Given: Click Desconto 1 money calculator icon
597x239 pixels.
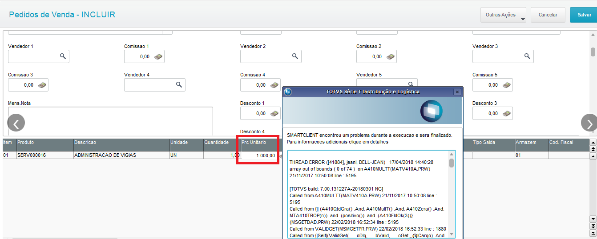Looking at the screenshot, I should (x=274, y=113).
